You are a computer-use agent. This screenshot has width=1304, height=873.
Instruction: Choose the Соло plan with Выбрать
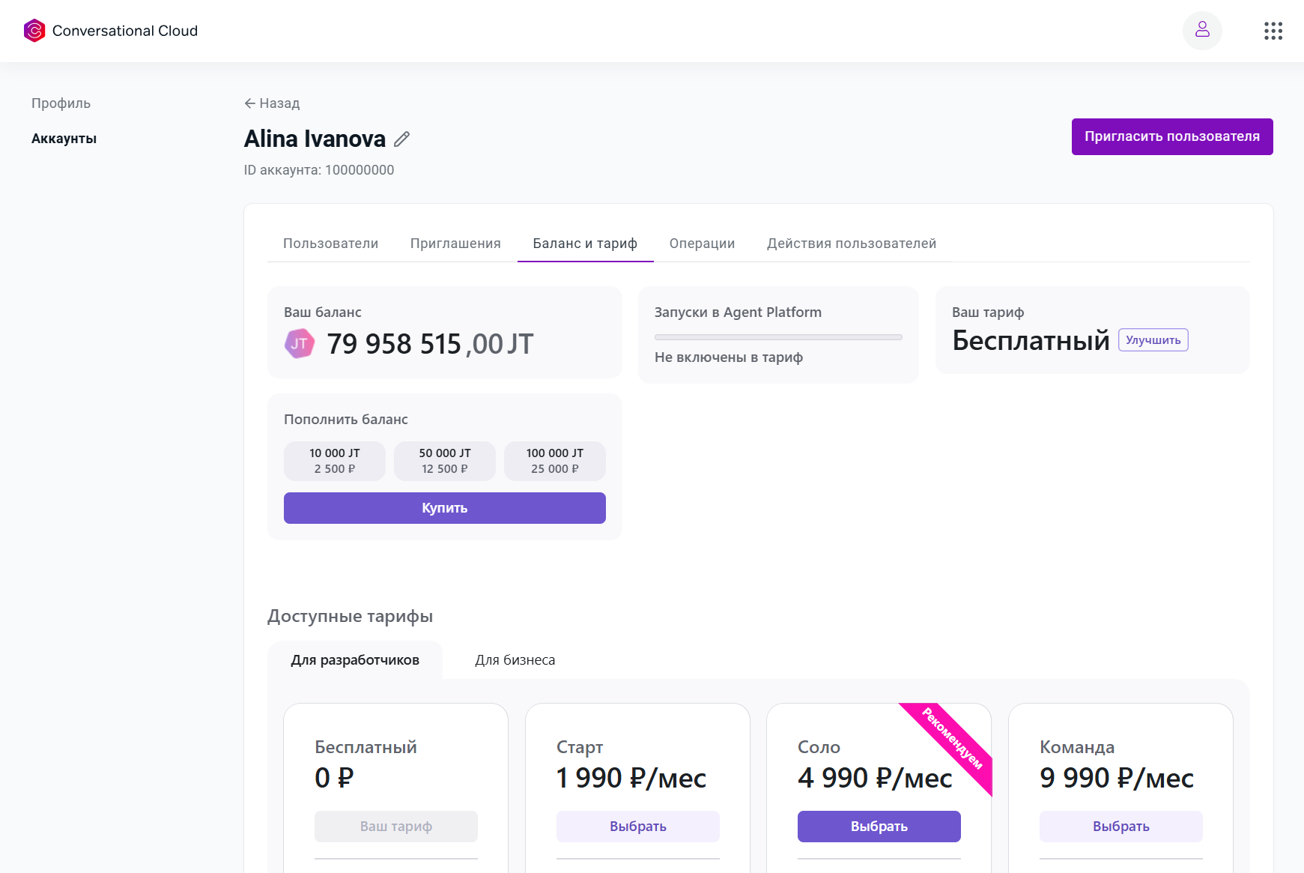tap(879, 827)
